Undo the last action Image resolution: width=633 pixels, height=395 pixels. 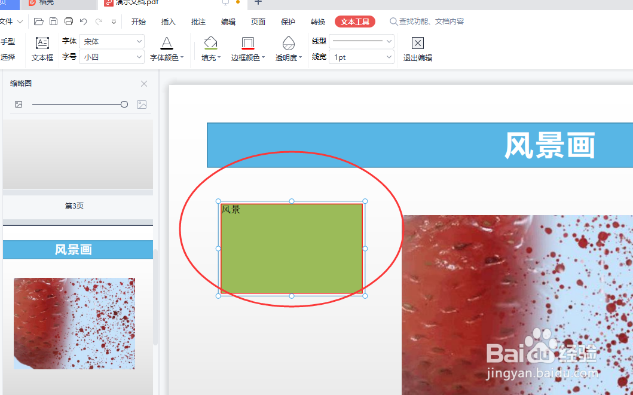84,22
